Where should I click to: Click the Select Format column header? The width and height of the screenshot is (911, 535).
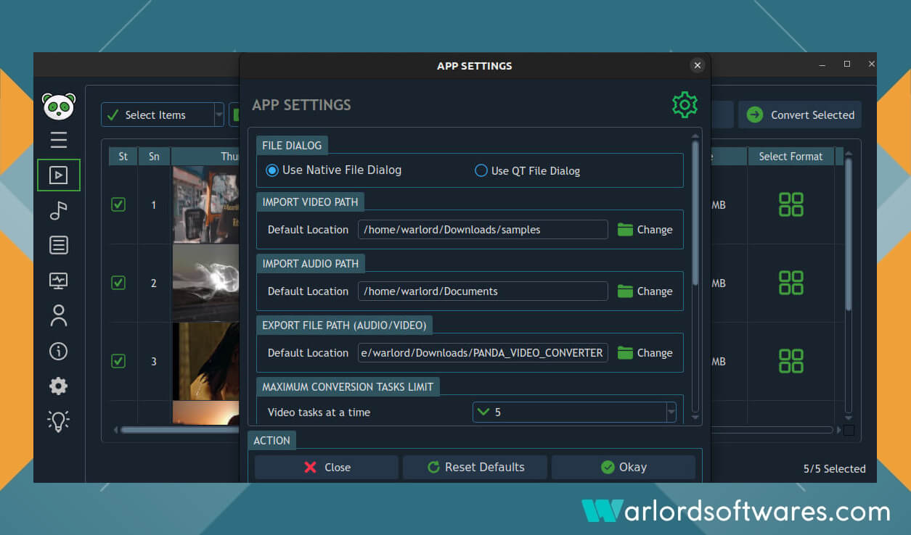coord(791,157)
